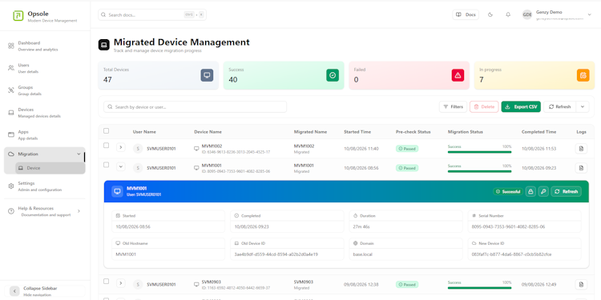Click the collapse sidebar arrow icon

point(14,291)
